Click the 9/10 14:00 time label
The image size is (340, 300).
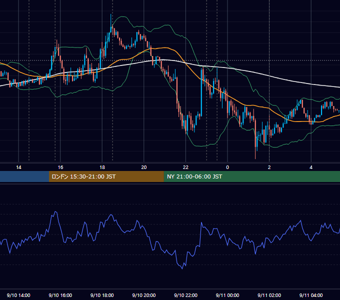pos(18,295)
